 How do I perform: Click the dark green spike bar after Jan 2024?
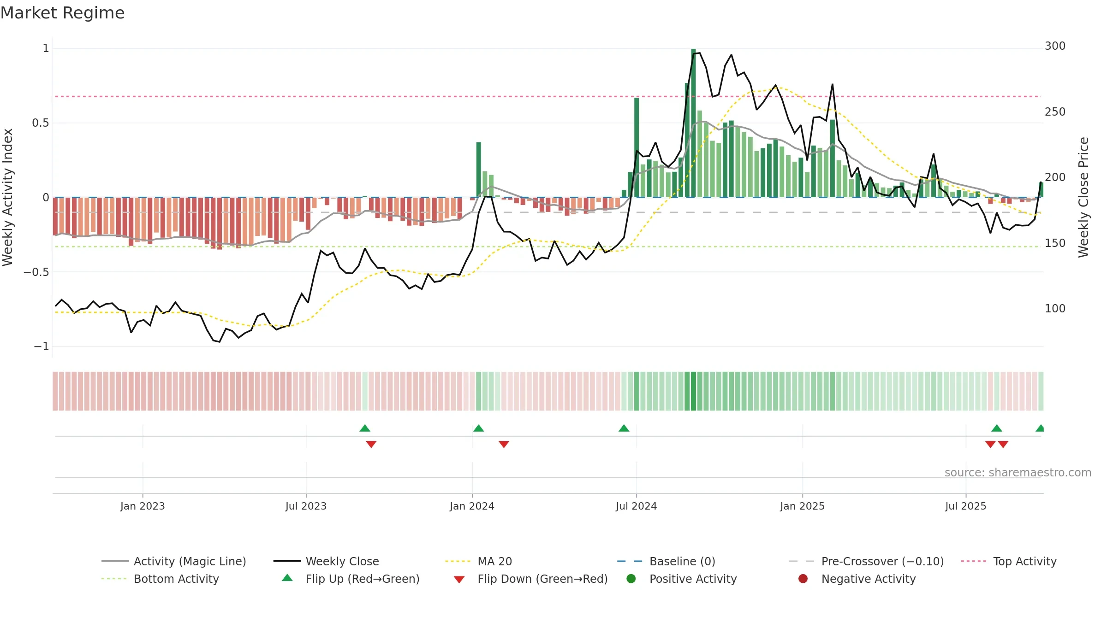(x=479, y=170)
